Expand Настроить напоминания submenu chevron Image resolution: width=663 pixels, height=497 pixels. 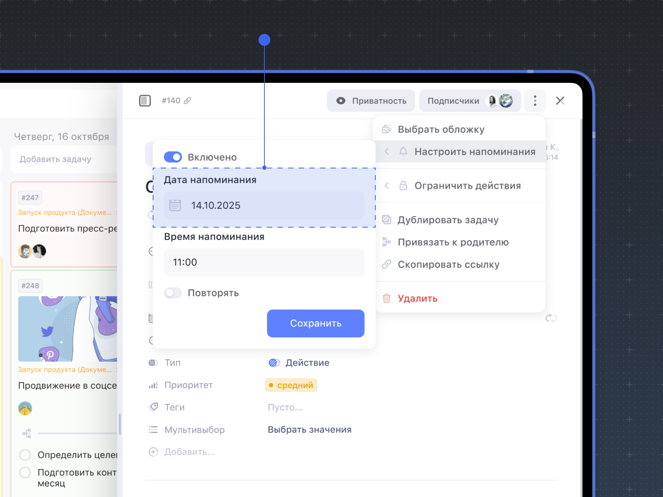(x=387, y=152)
